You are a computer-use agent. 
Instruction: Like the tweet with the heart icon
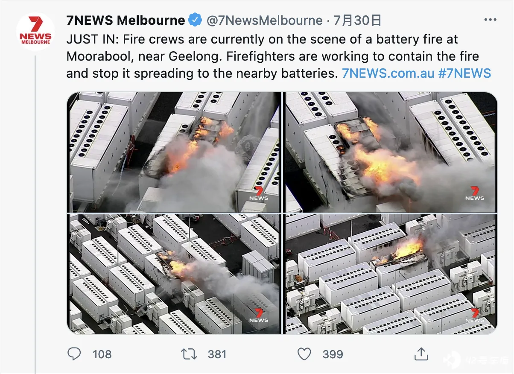click(304, 354)
